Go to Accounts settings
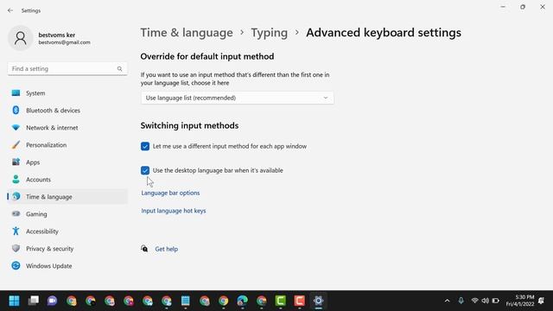553x311 pixels. pos(67,180)
